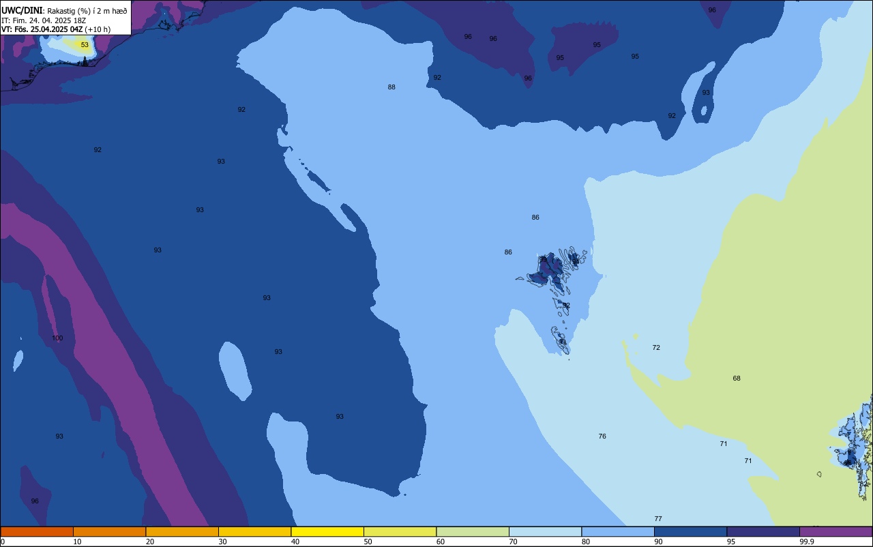
Task: Click the map humidity value 76
Action: [602, 437]
